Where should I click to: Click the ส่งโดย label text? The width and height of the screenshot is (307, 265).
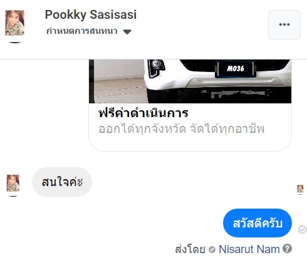(x=190, y=249)
